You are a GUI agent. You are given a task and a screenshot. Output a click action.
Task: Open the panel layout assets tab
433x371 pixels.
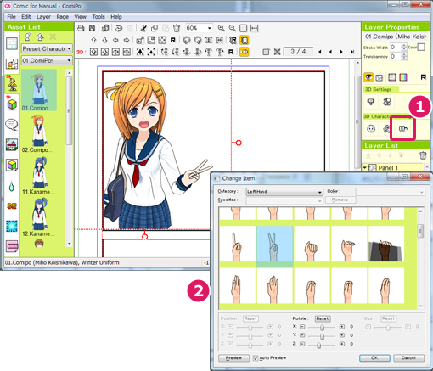(x=12, y=44)
